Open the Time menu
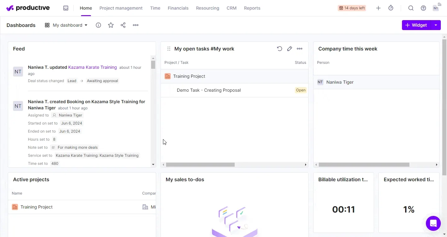The height and width of the screenshot is (237, 447). 155,8
